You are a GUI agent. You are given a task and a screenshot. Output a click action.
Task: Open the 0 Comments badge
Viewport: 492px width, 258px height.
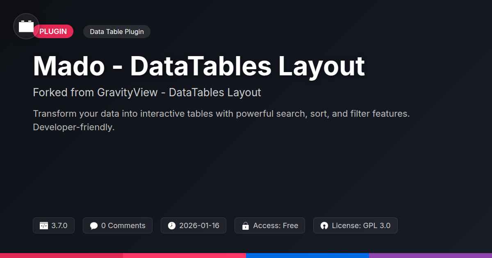point(118,226)
